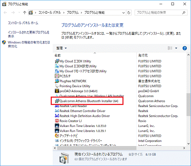Open the 整理 dropdown menu
This screenshot has width=191, height=166.
coord(62,48)
